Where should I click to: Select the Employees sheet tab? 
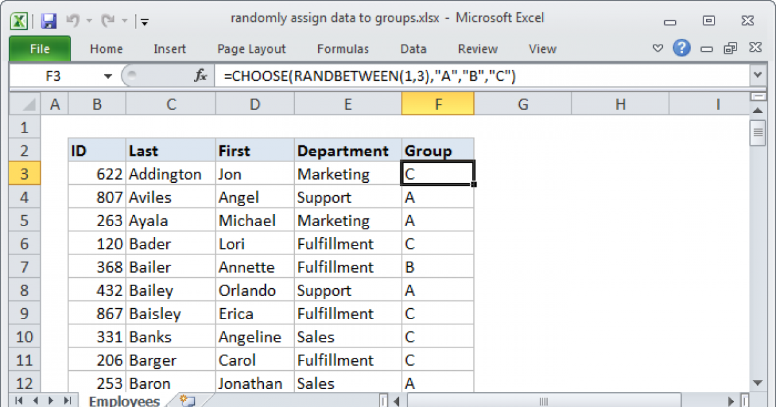tap(123, 401)
